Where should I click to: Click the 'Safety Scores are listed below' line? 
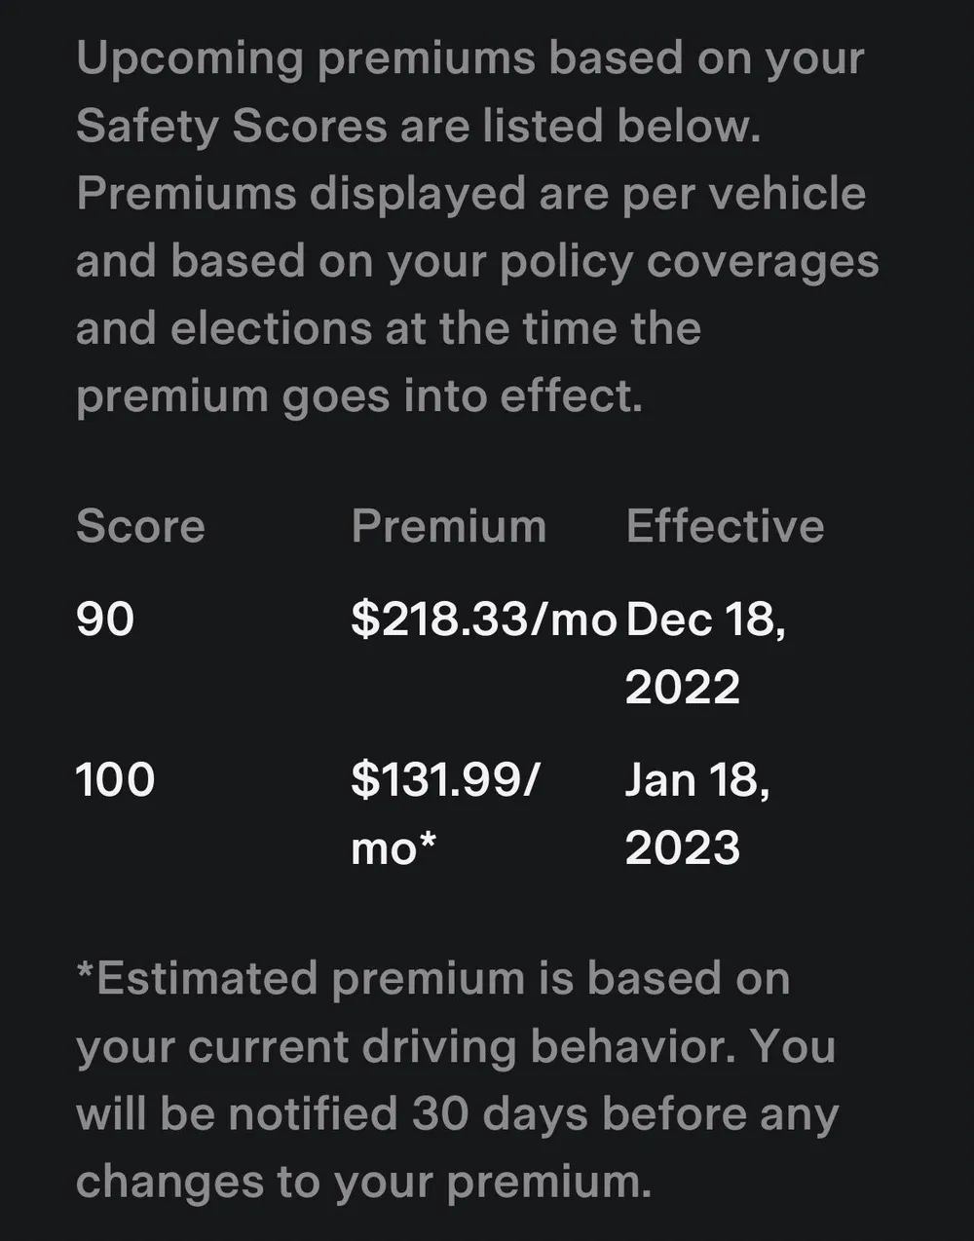(419, 127)
